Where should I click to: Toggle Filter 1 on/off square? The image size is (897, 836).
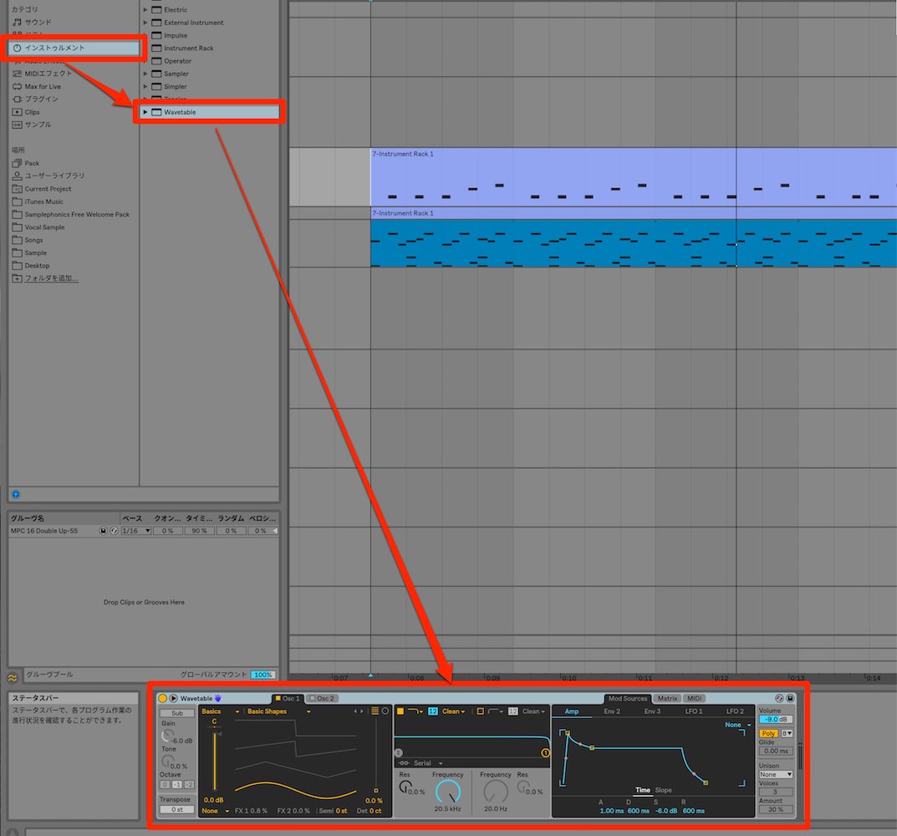(400, 711)
